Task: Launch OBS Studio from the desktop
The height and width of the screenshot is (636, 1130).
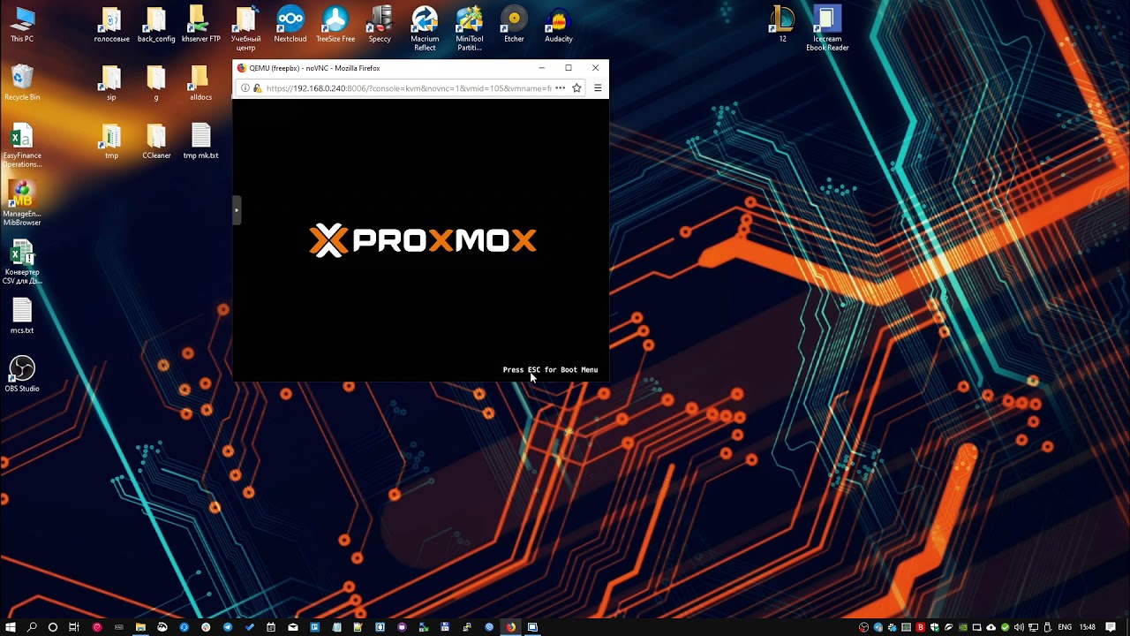Action: tap(22, 375)
